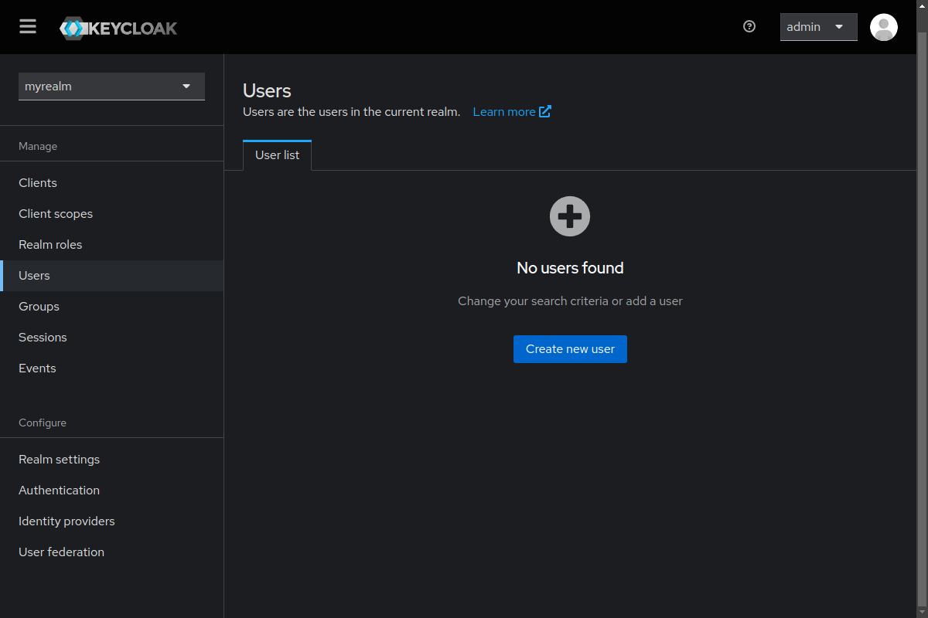The image size is (928, 618).
Task: Navigate to Realm roles
Action: tap(50, 245)
